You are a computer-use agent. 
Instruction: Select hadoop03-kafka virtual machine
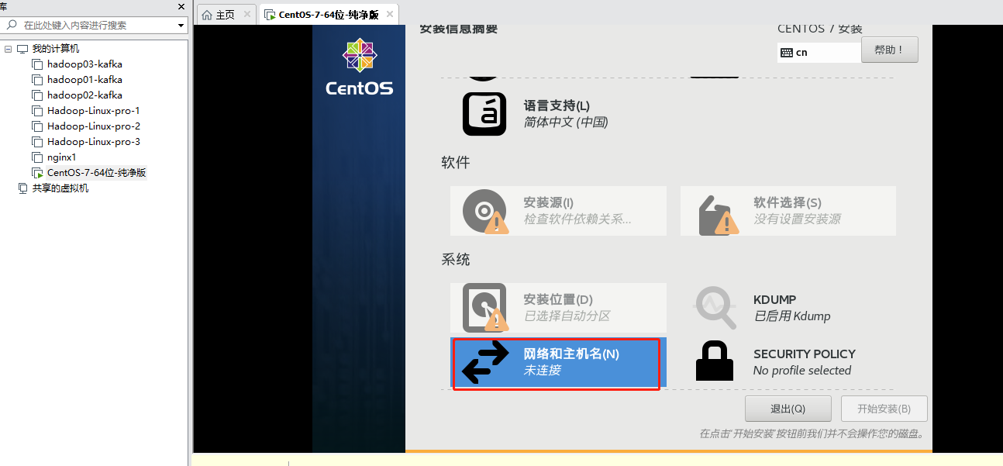(x=84, y=64)
